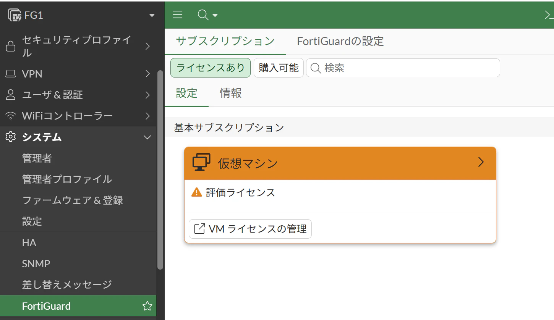Toggle the 購入可能 filter
The image size is (554, 320).
pyautogui.click(x=279, y=68)
